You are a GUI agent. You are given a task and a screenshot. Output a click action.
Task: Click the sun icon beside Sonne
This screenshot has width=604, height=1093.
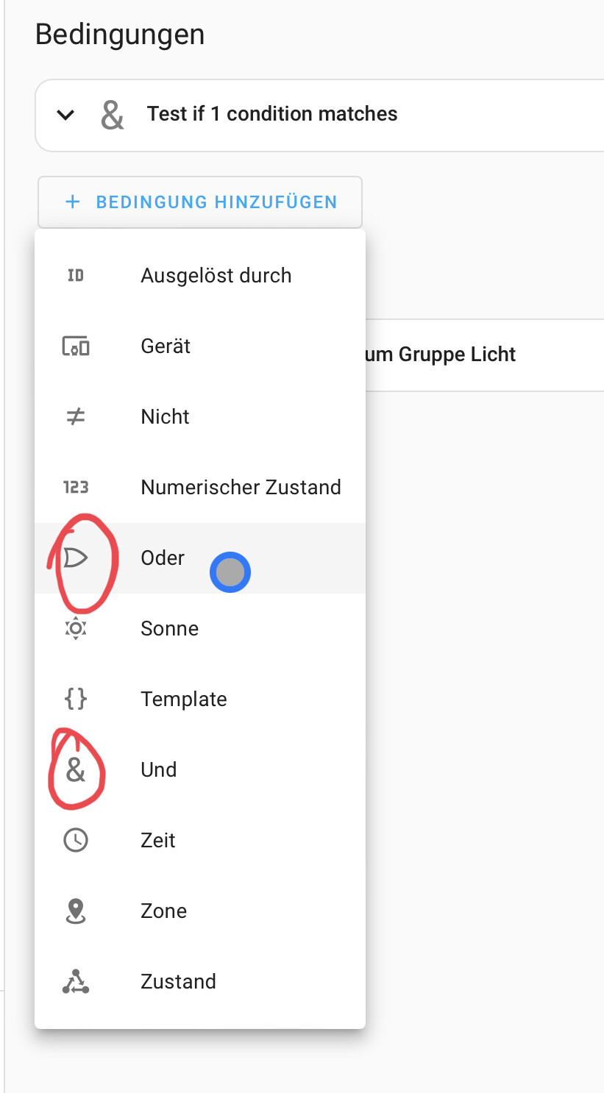pos(76,629)
